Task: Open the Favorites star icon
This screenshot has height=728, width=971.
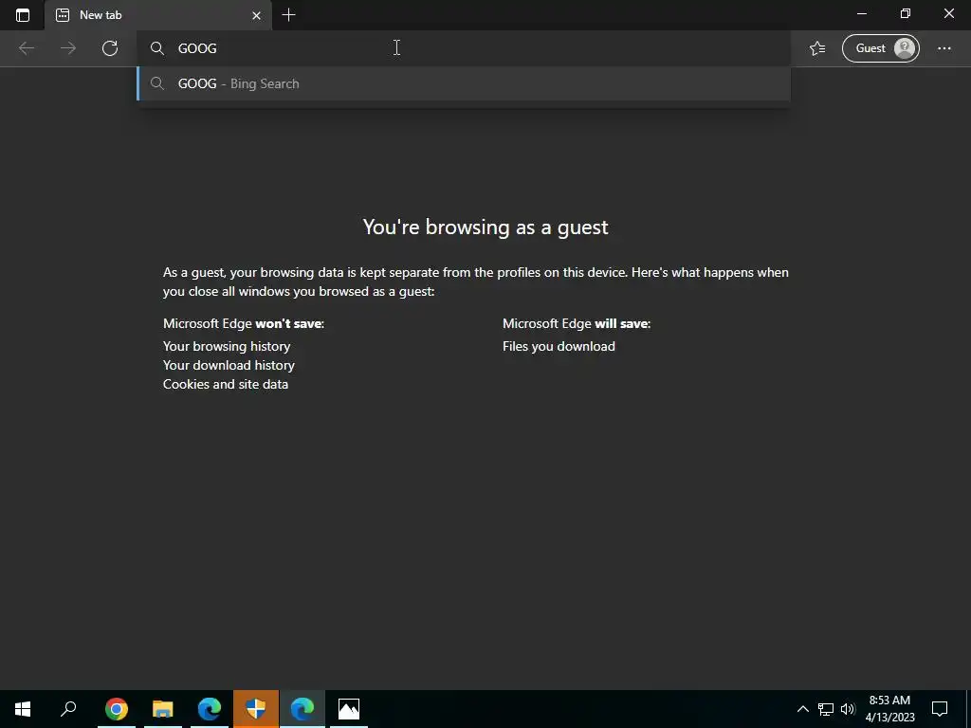Action: click(817, 48)
